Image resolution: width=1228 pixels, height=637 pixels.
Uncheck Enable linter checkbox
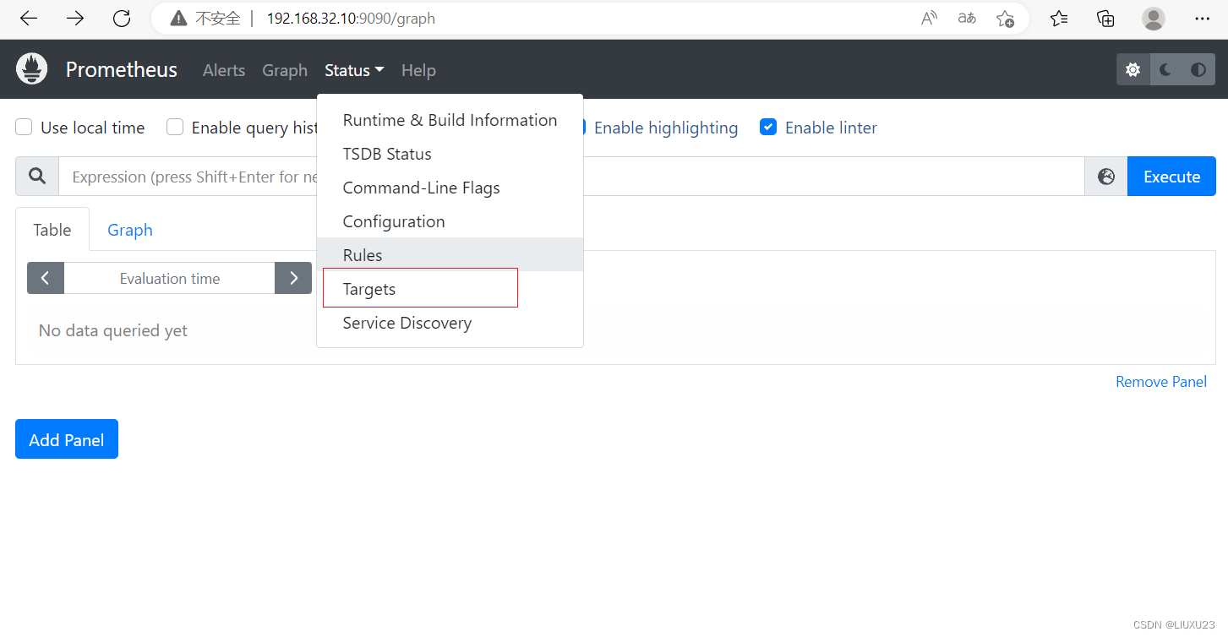pos(768,128)
